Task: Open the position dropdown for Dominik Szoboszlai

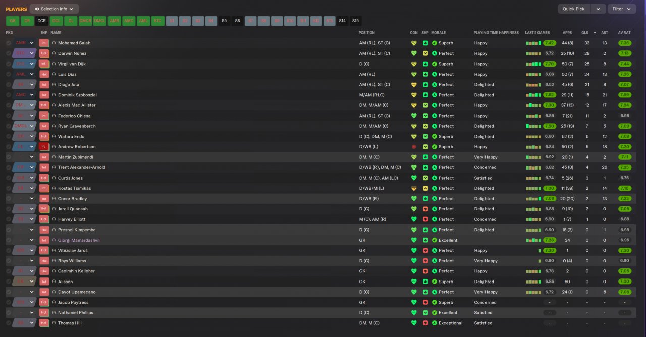Action: point(25,95)
